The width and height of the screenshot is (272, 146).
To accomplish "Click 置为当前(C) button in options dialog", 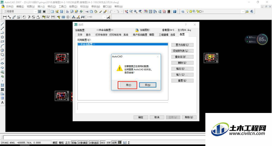I will [182, 45].
